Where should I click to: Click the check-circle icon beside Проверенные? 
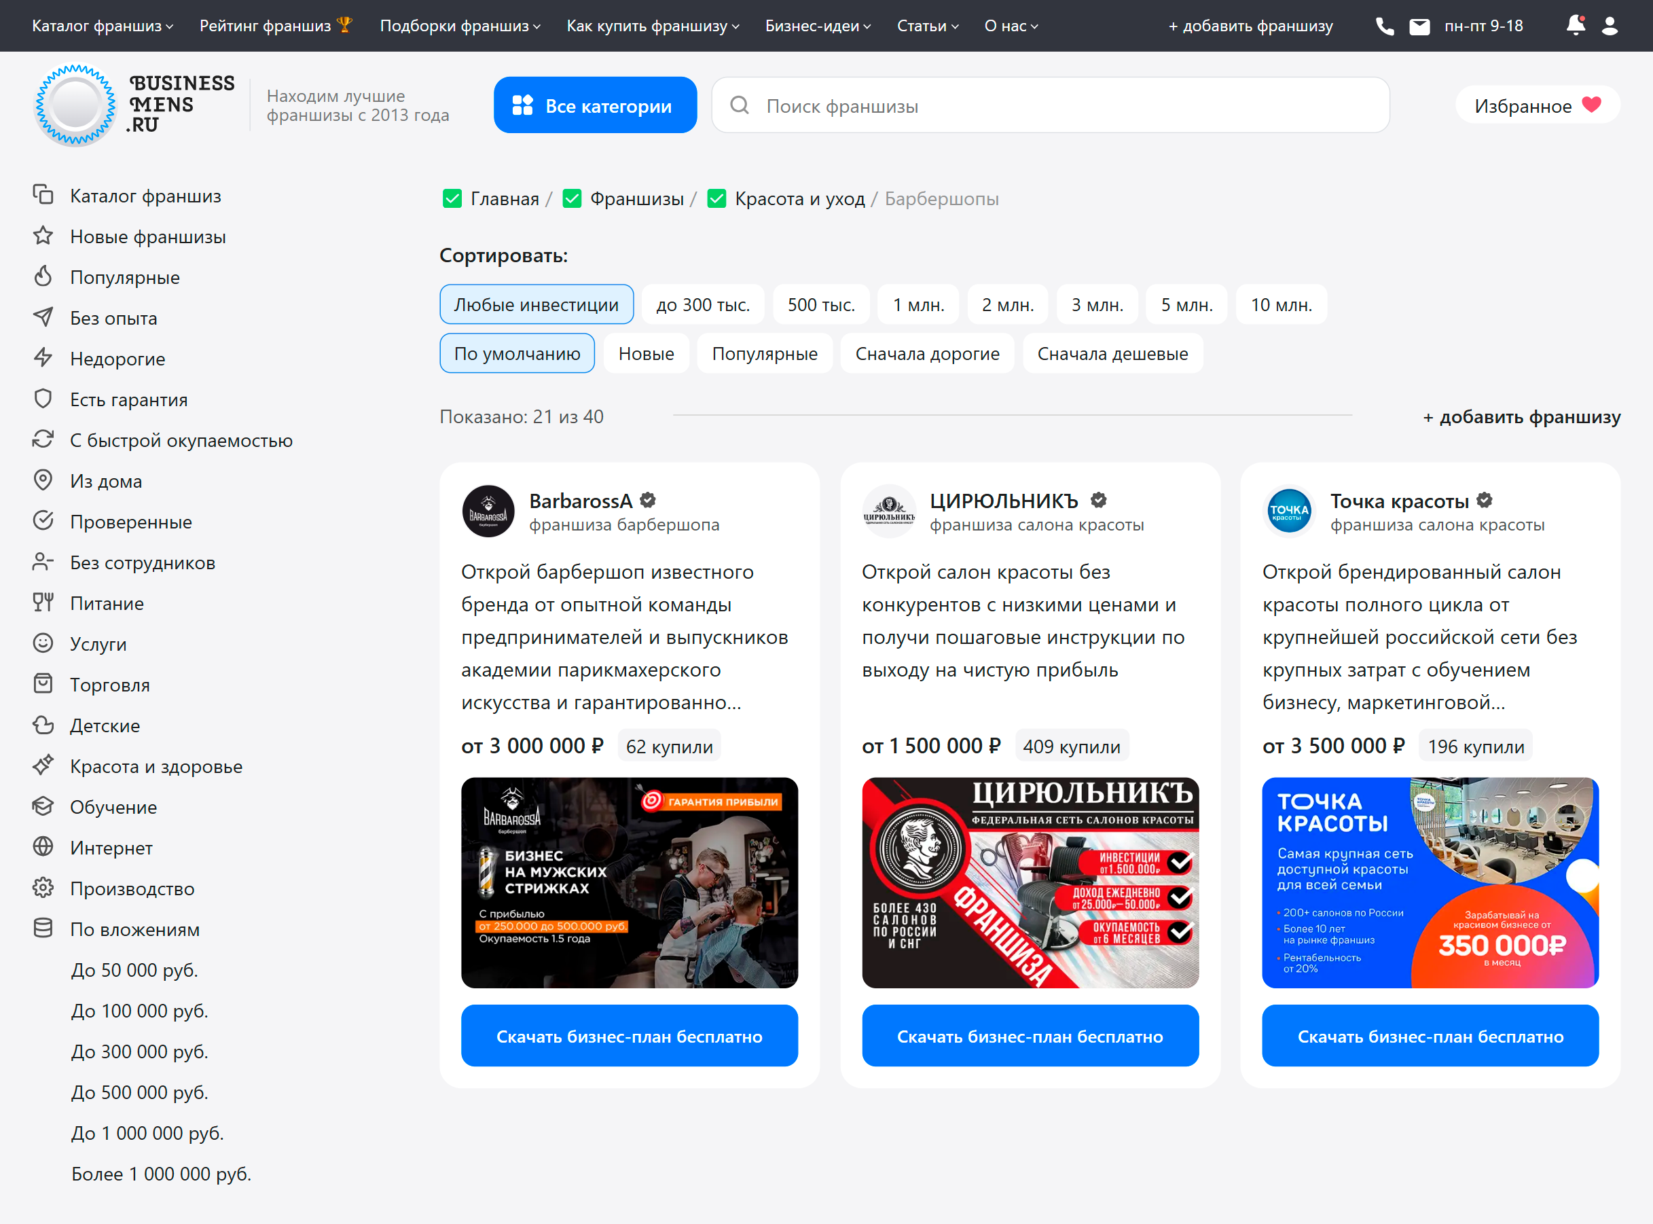pos(43,521)
